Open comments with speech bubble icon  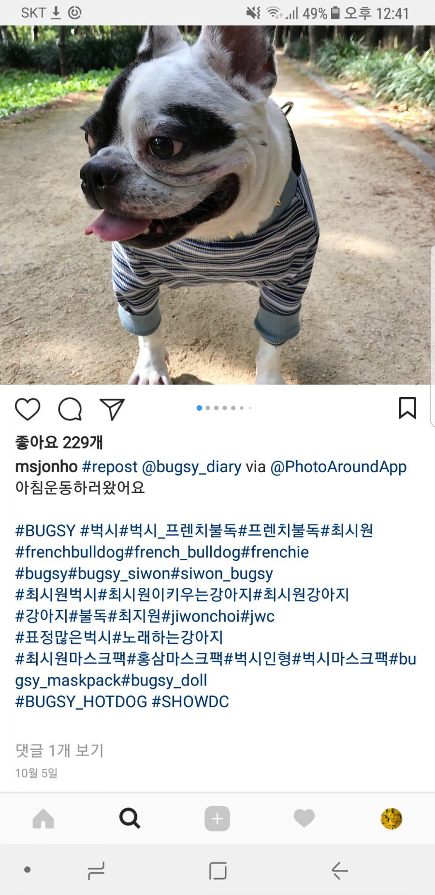coord(70,409)
